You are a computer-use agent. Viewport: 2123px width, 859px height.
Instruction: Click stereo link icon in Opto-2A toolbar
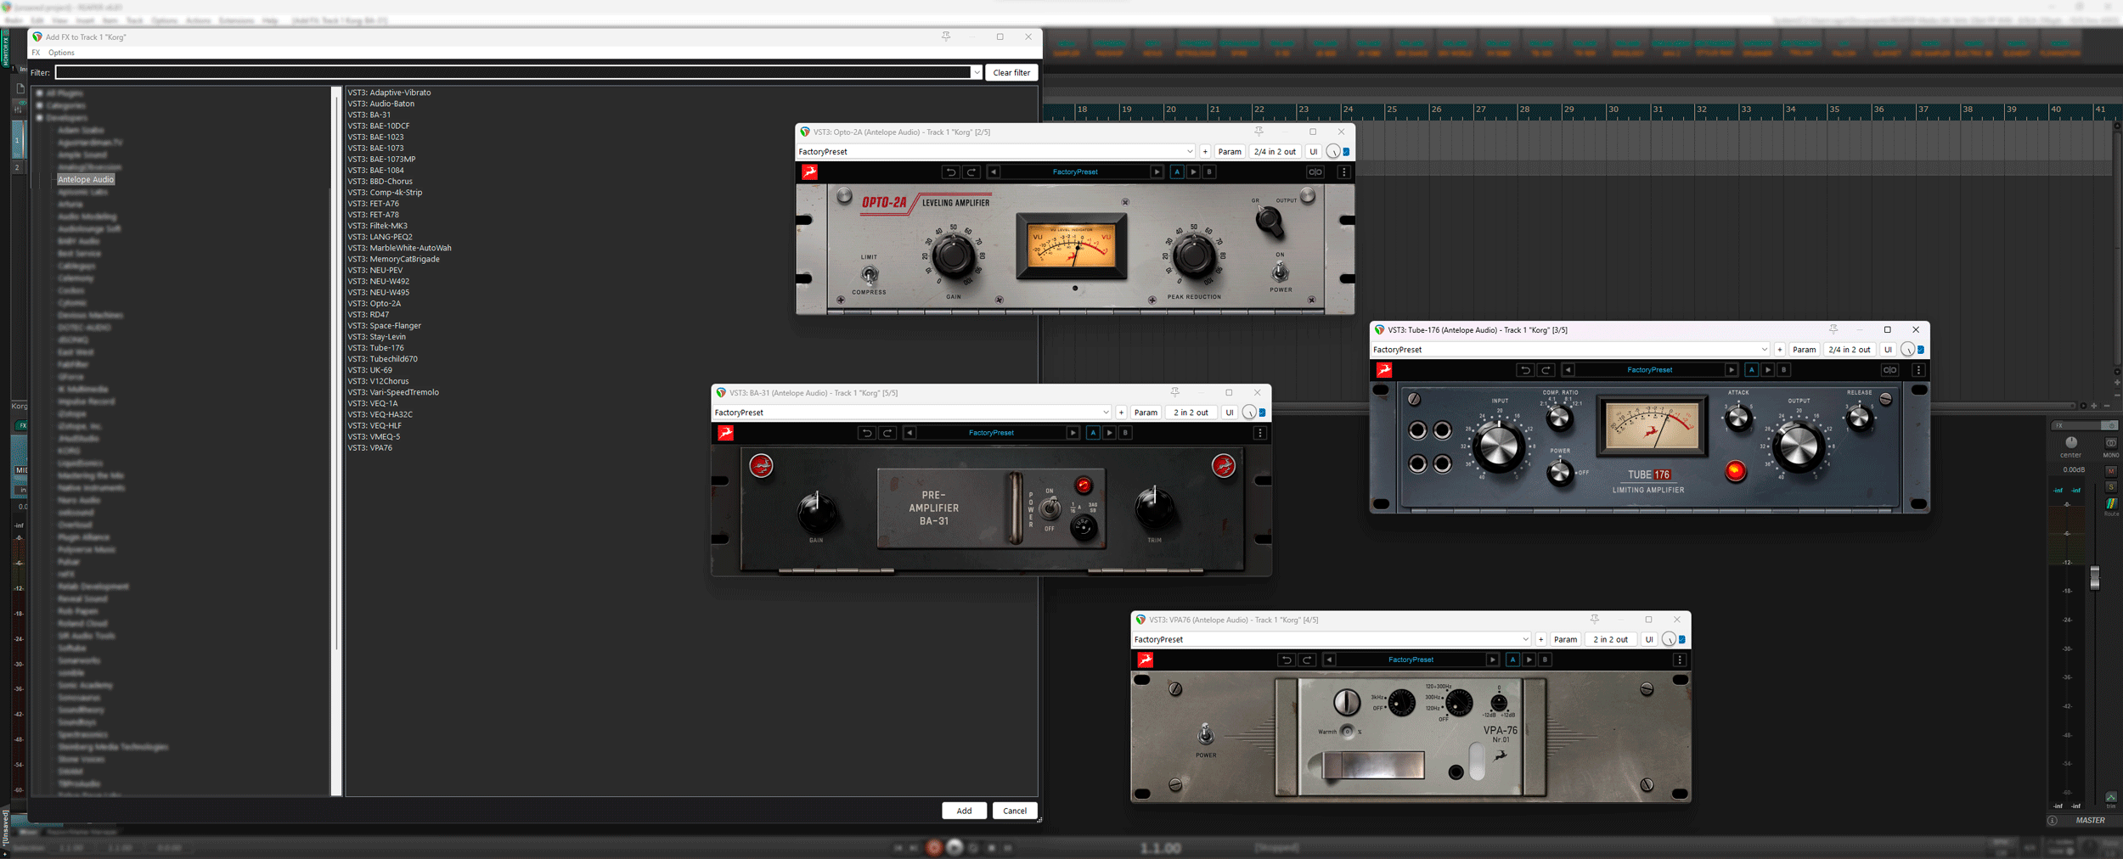pyautogui.click(x=1315, y=172)
